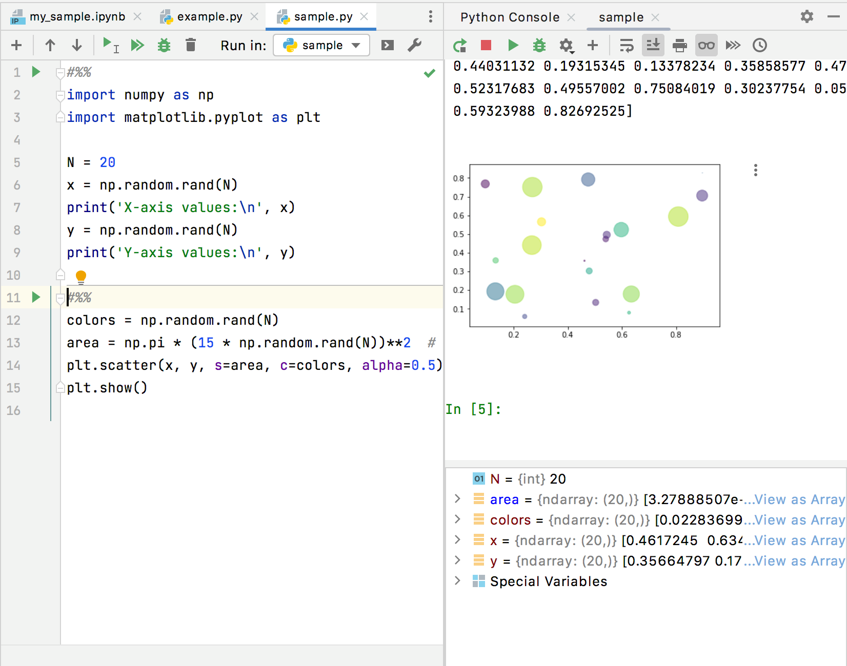Run cell at line 11 gutter arrow
This screenshot has height=666, width=847.
point(36,297)
